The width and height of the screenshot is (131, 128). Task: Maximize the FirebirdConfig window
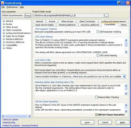coord(124,3)
